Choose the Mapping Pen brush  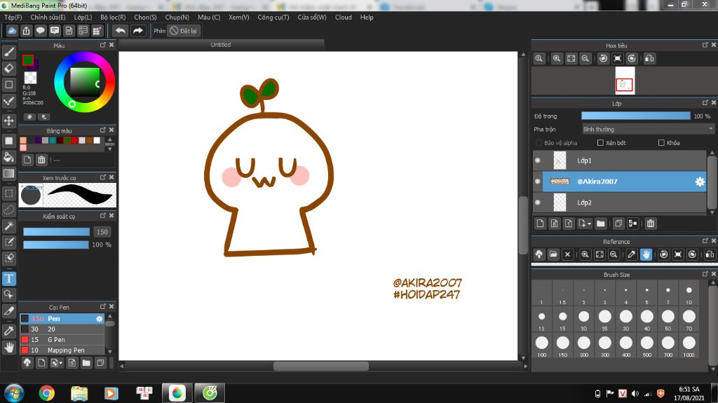pyautogui.click(x=62, y=350)
